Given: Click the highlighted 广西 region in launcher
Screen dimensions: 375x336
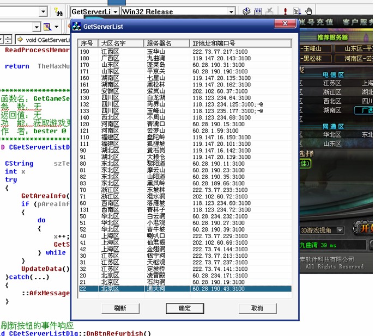Looking at the screenshot, I should [x=364, y=110].
